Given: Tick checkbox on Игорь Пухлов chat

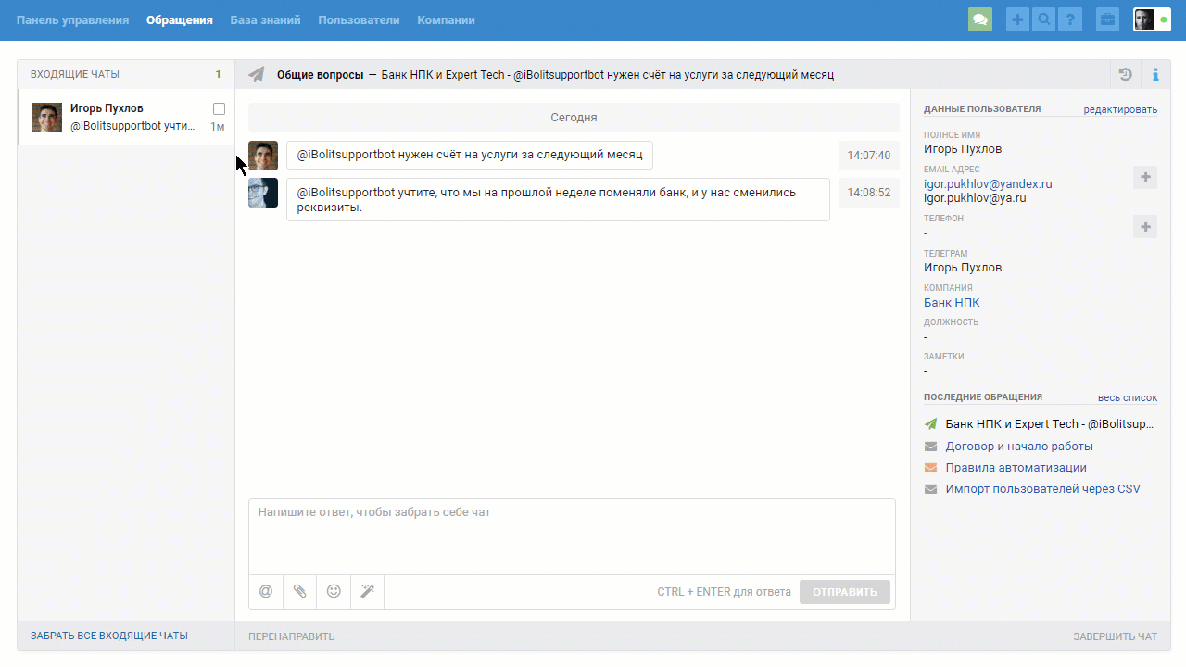Looking at the screenshot, I should tap(219, 108).
